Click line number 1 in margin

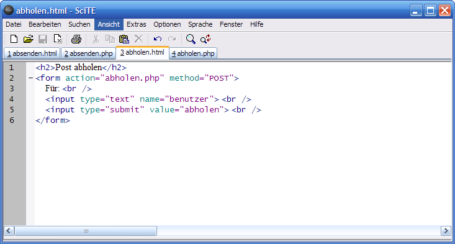[11, 68]
